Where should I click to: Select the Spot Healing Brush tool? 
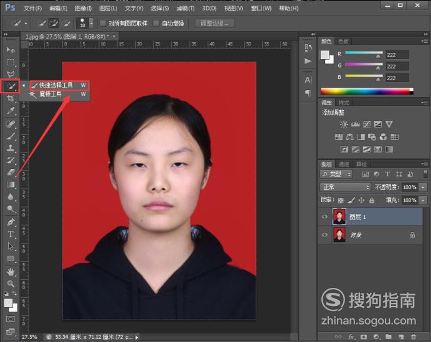click(11, 124)
